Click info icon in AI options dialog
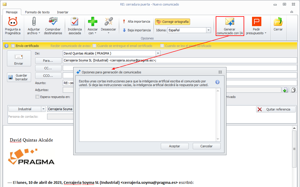The width and height of the screenshot is (300, 187). pyautogui.click(x=217, y=82)
